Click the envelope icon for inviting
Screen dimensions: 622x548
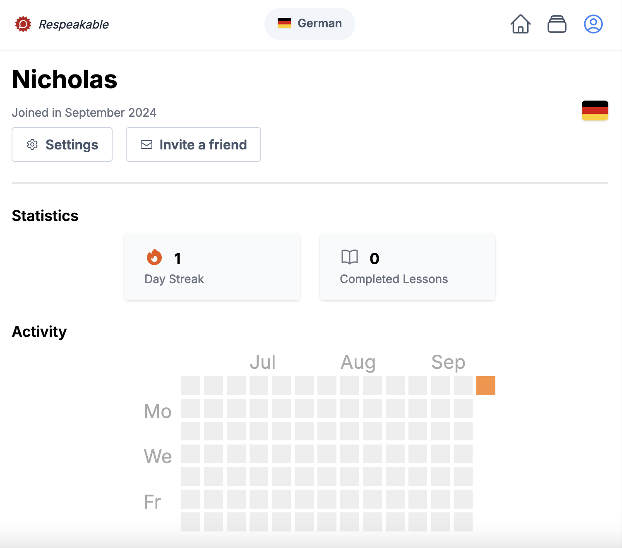point(146,144)
